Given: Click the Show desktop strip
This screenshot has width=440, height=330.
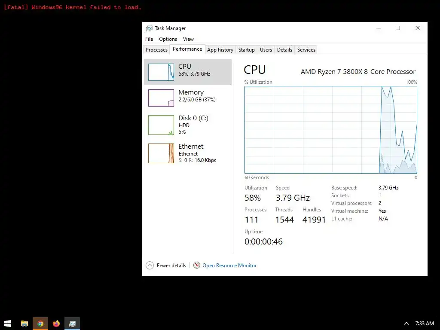Looking at the screenshot, I should (x=439, y=324).
